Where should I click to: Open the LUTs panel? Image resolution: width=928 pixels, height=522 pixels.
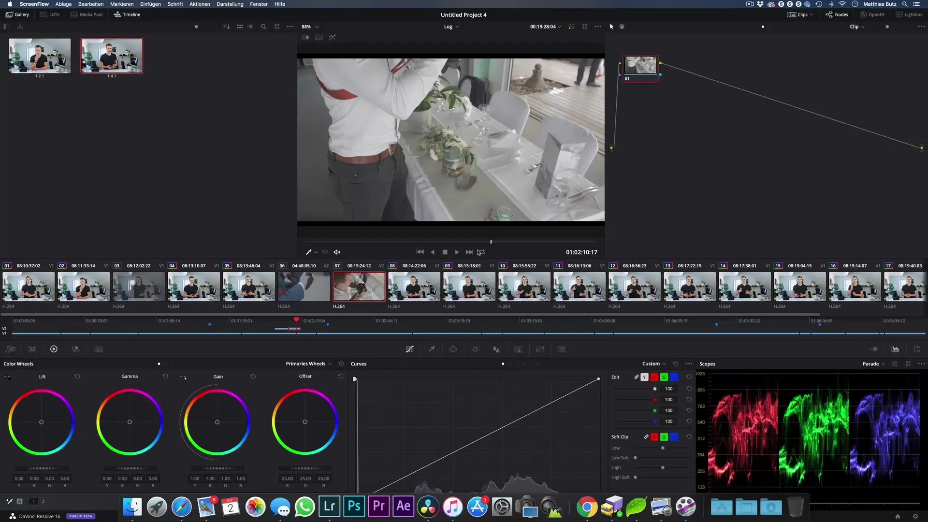[x=49, y=14]
